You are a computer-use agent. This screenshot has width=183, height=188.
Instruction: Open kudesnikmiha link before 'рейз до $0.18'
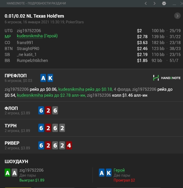71,89
